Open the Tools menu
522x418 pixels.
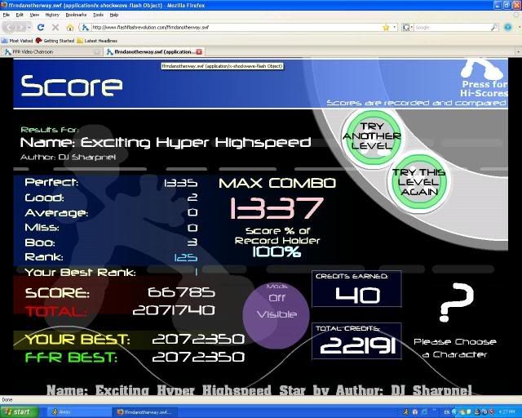(98, 15)
